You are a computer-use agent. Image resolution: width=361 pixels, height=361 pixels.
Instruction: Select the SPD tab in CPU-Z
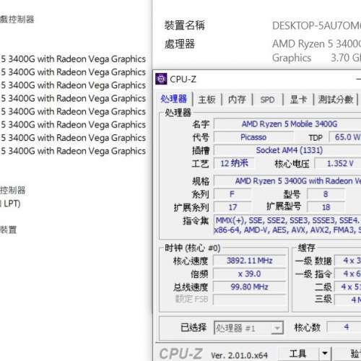(x=267, y=100)
